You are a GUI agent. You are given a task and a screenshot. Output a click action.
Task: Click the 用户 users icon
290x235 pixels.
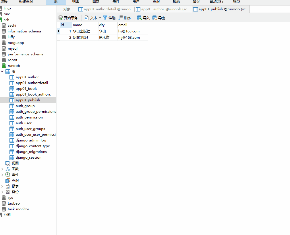136,2
